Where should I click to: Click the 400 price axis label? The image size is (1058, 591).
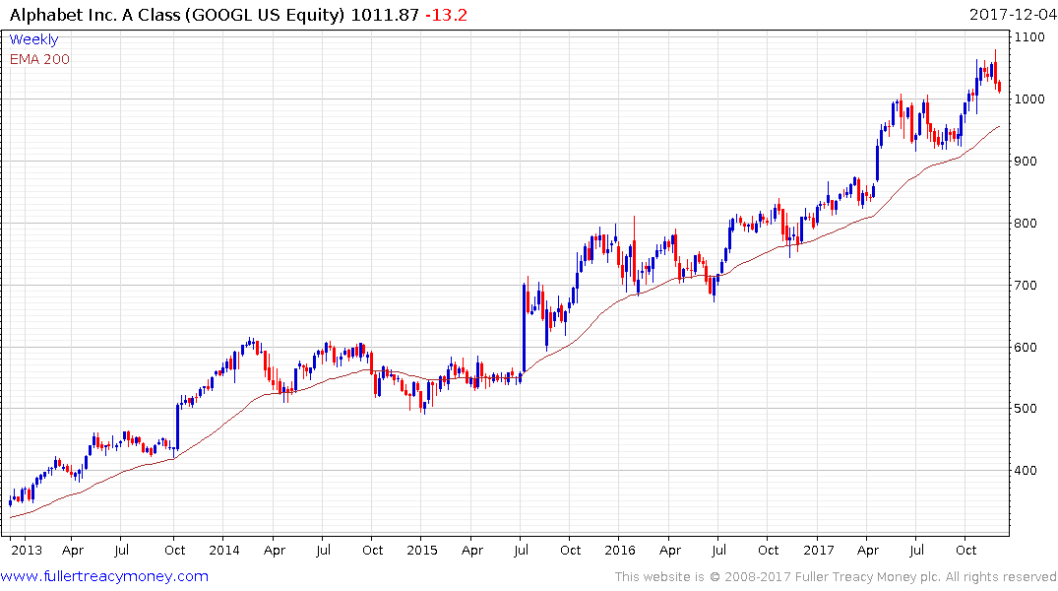(x=1027, y=471)
